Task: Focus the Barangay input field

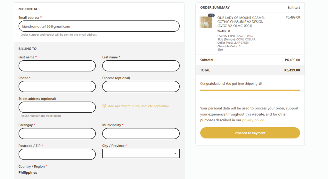Action: tap(57, 134)
